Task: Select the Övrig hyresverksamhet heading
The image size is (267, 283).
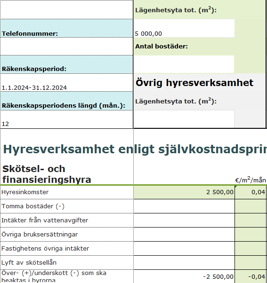Action: coord(194,83)
